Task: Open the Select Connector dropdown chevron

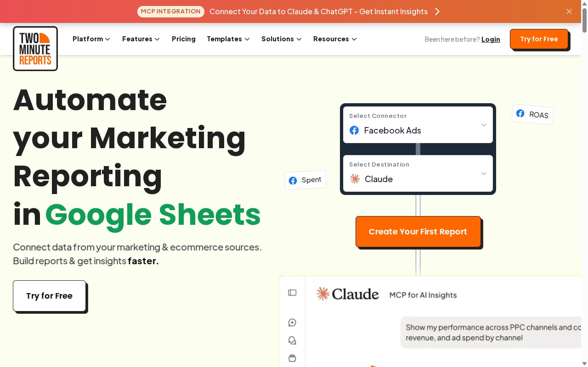Action: [x=483, y=125]
